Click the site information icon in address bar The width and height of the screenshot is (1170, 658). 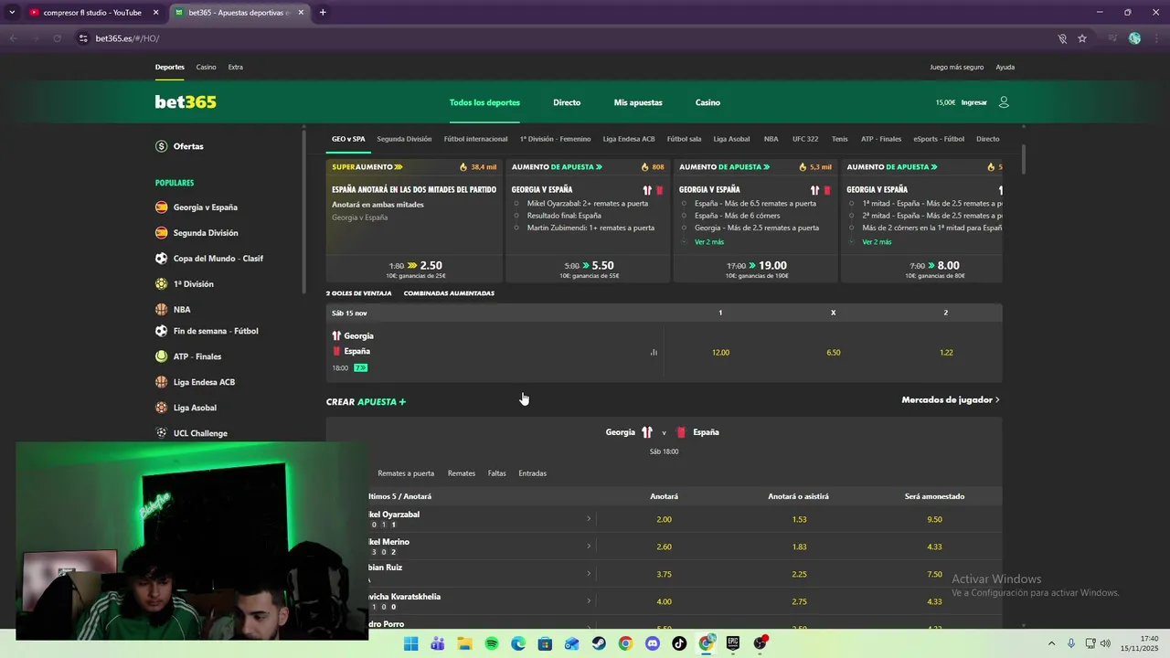pyautogui.click(x=83, y=38)
